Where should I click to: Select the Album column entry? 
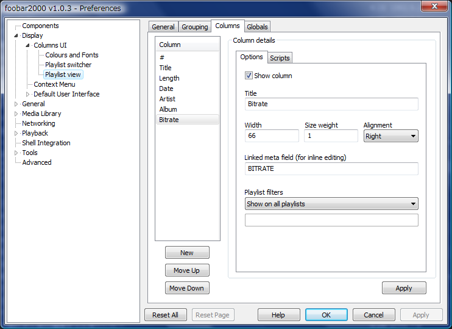coord(188,109)
